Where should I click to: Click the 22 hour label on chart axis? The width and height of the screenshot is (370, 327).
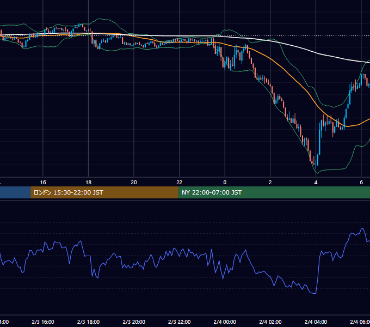click(180, 183)
